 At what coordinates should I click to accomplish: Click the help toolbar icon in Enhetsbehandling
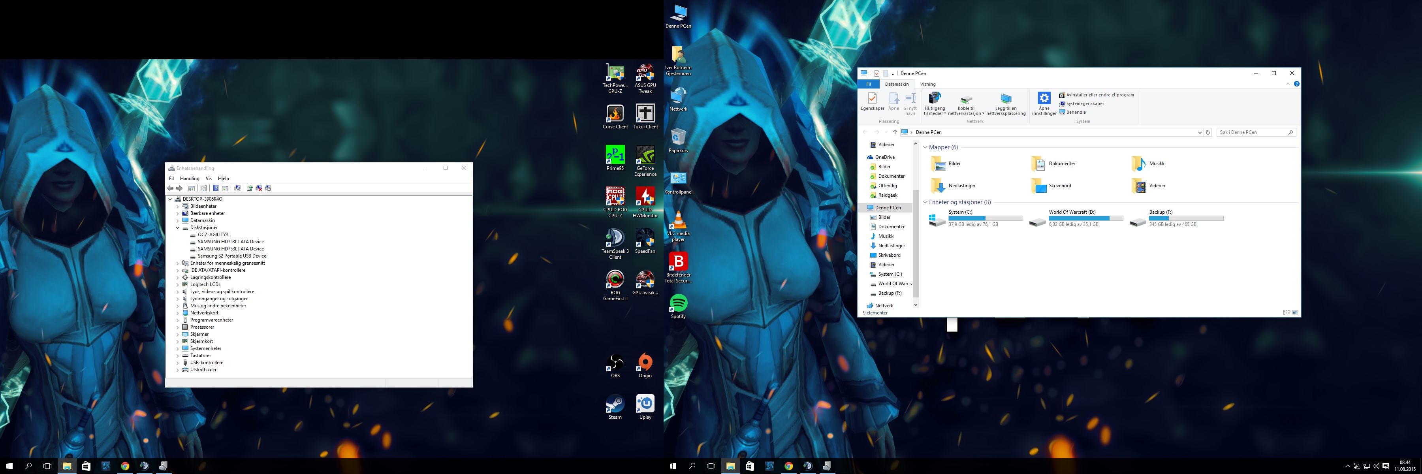coord(216,189)
